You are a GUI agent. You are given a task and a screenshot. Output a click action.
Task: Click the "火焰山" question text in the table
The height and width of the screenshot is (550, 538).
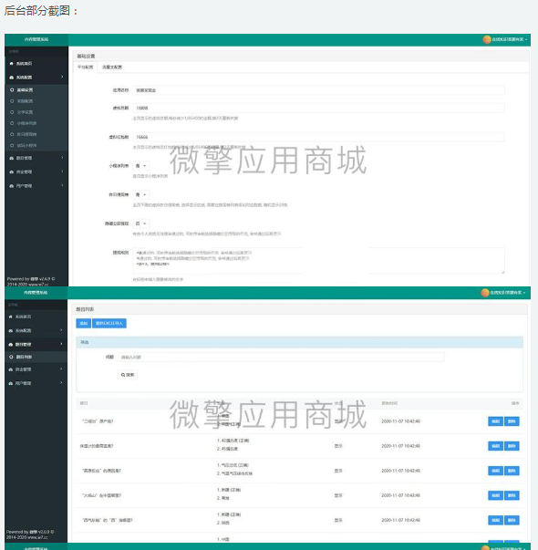tap(101, 495)
